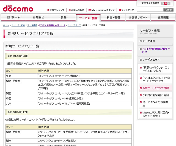Open the 企業情報 tab
The height and width of the screenshot is (146, 176).
click(163, 17)
